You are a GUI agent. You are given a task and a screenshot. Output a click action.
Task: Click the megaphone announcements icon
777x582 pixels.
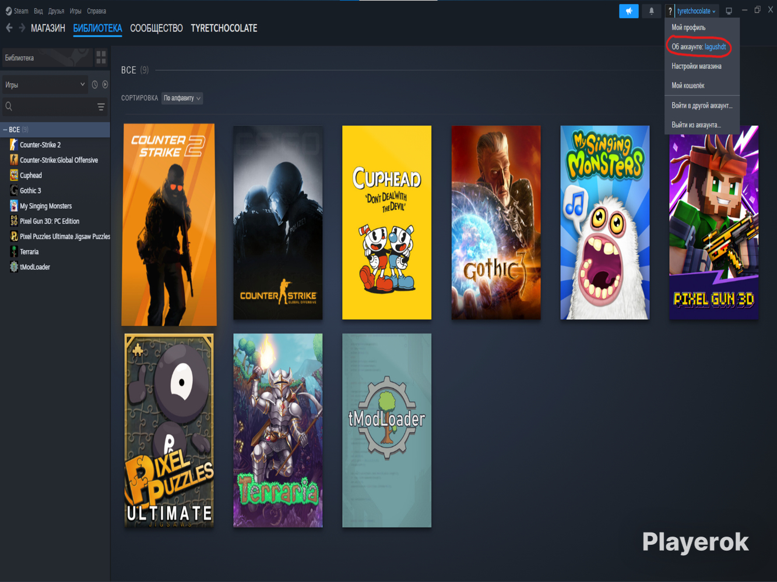(629, 11)
